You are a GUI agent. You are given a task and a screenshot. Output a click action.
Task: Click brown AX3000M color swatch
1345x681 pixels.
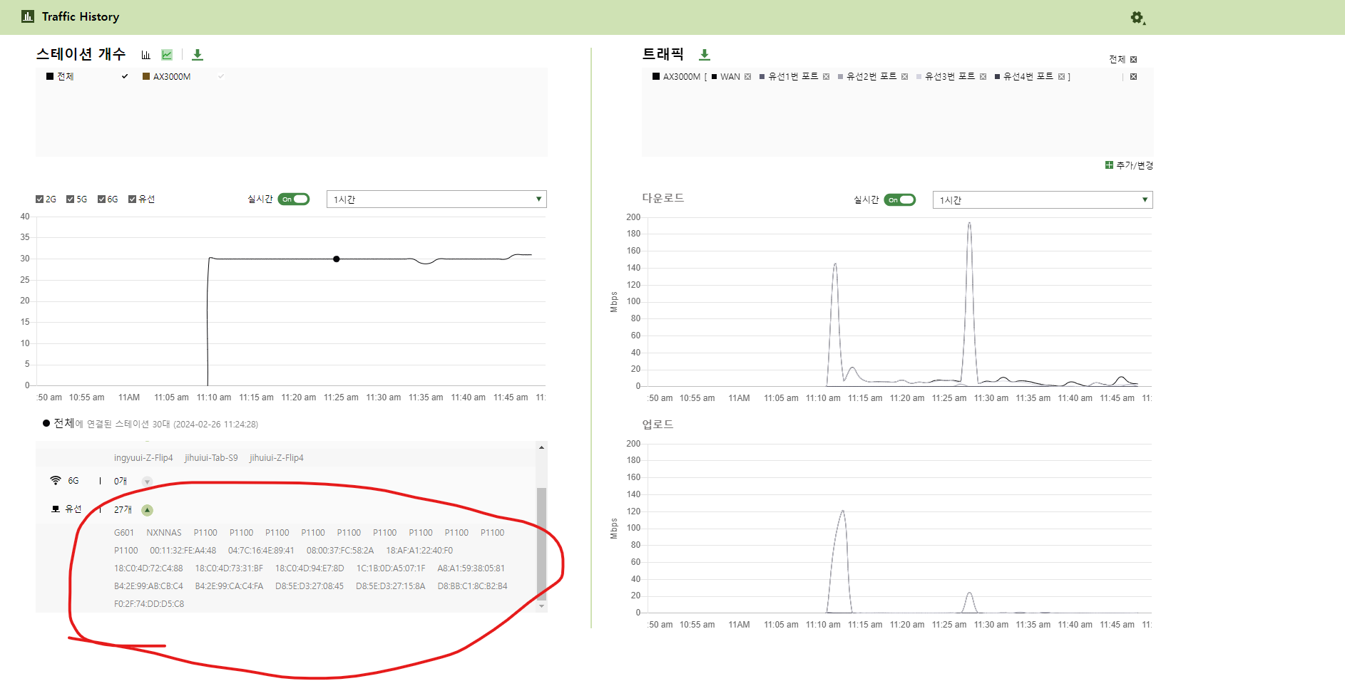point(146,76)
